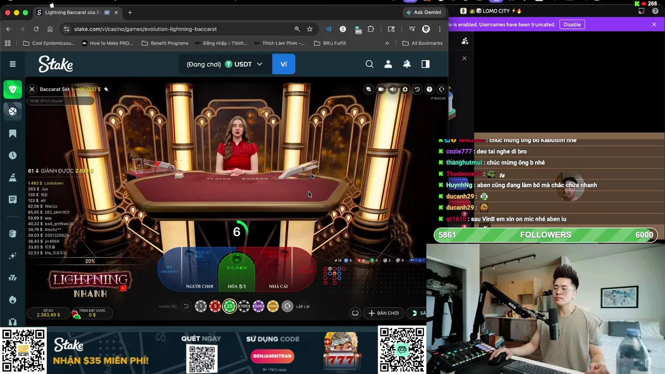The width and height of the screenshot is (665, 374).
Task: Click the repeat bet (Lặp lại) button
Action: pos(287,306)
